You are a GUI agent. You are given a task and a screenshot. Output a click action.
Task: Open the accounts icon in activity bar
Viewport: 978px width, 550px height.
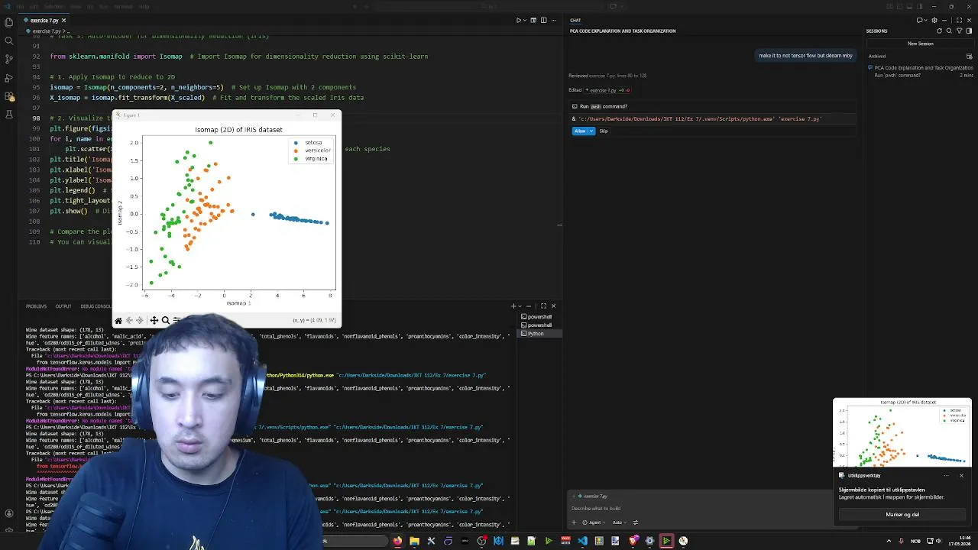coord(8,514)
